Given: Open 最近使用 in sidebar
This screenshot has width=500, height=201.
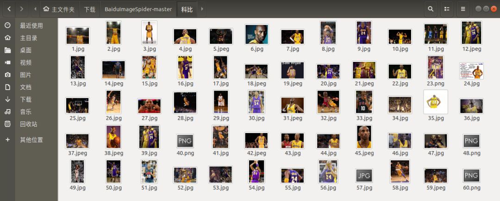Looking at the screenshot, I should pos(31,26).
